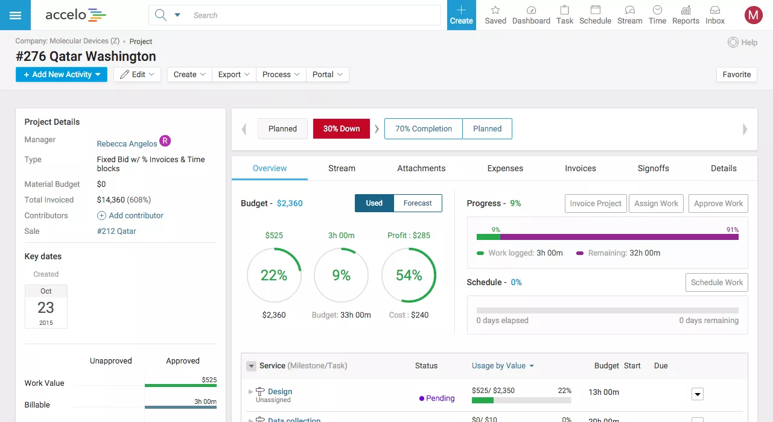773x422 pixels.
Task: Open the hamburger navigation menu
Action: point(15,15)
